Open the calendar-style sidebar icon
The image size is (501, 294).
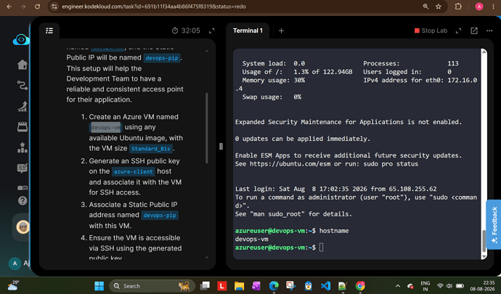[x=23, y=127]
